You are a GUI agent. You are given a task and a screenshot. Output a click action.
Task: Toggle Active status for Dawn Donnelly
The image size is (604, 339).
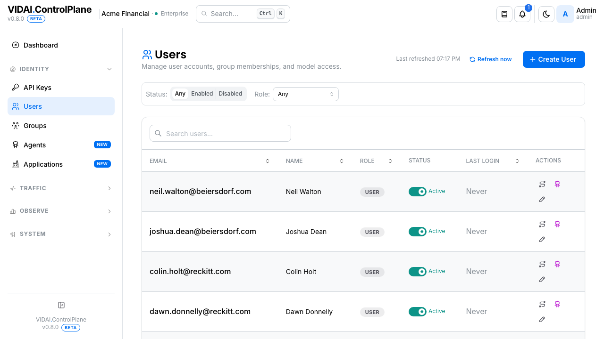(418, 312)
